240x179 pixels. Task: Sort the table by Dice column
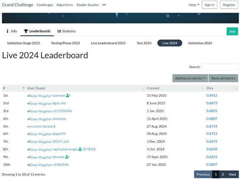(x=222, y=88)
